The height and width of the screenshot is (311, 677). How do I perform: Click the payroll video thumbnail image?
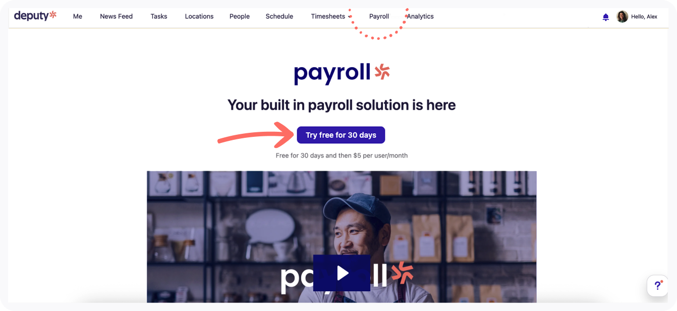tap(342, 237)
